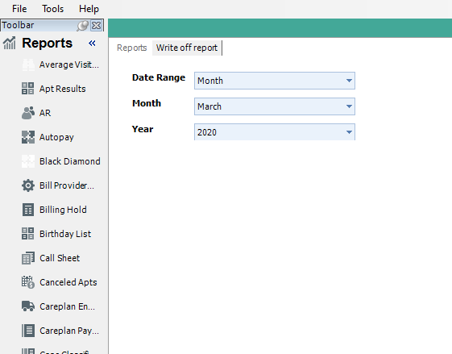The image size is (452, 354).
Task: Click the Reports chart icon in sidebar header
Action: (9, 44)
